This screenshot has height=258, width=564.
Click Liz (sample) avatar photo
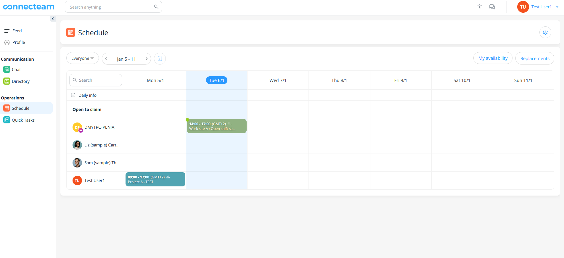(x=77, y=145)
